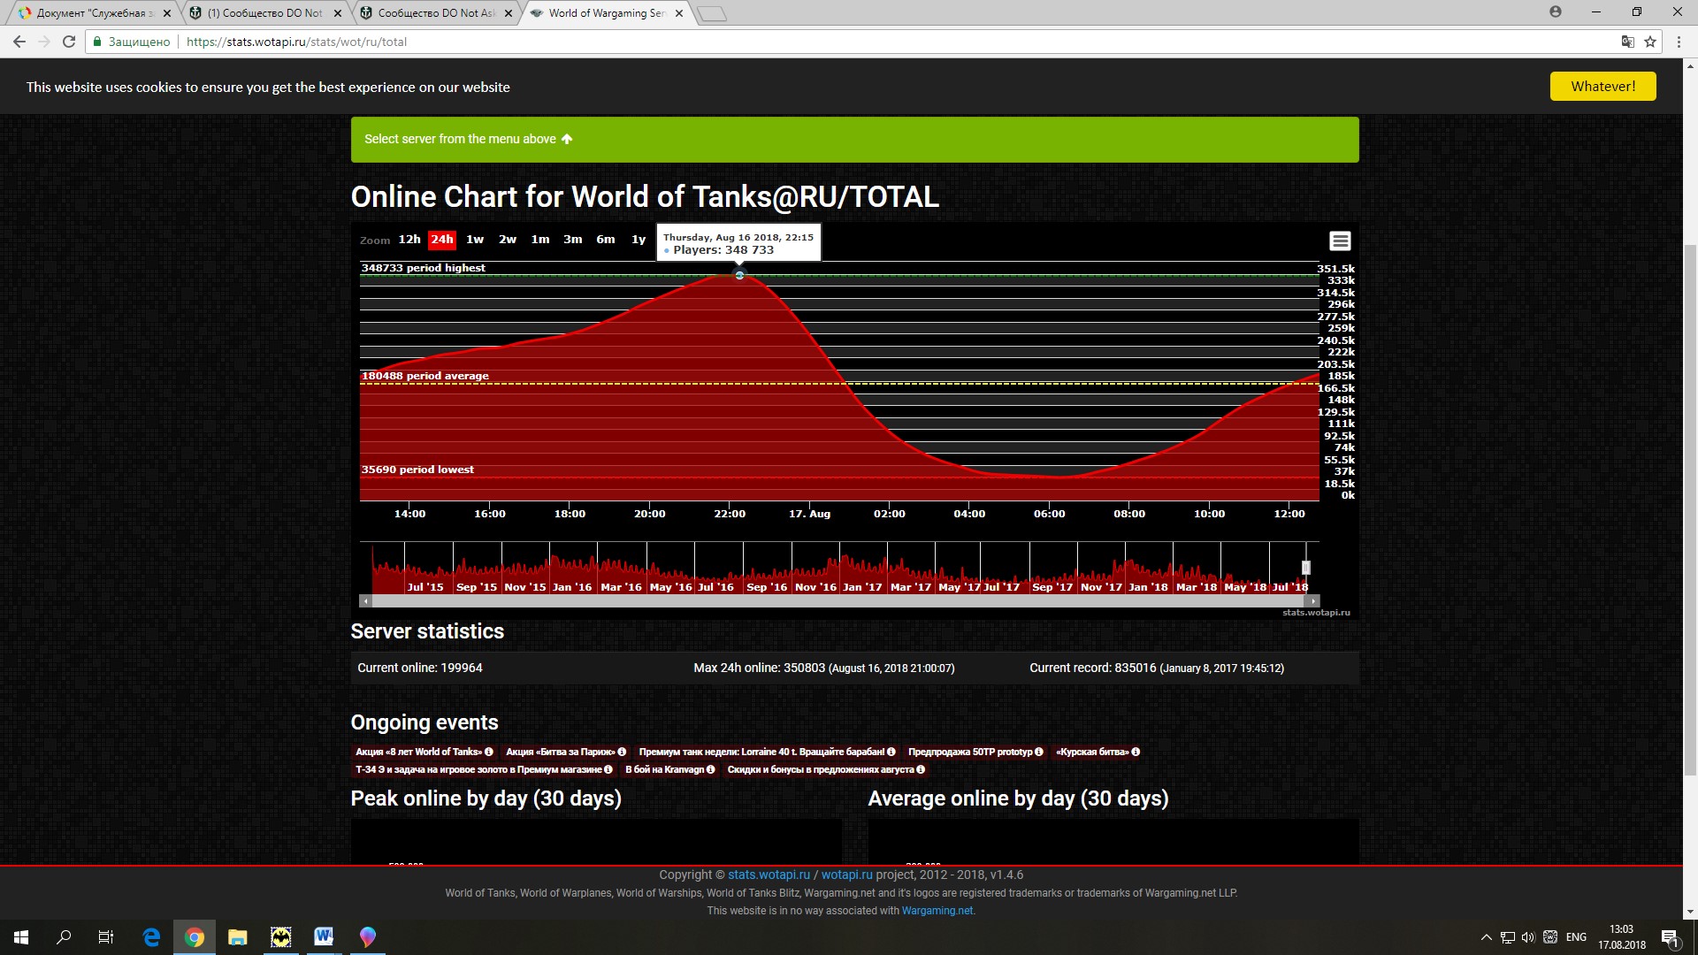The height and width of the screenshot is (955, 1698).
Task: Close the 'Документ Служебная' tab
Action: 166,13
